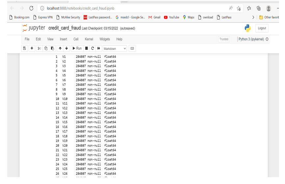Open the Markdown cell type dropdown
This screenshot has width=285, height=184.
click(x=115, y=49)
